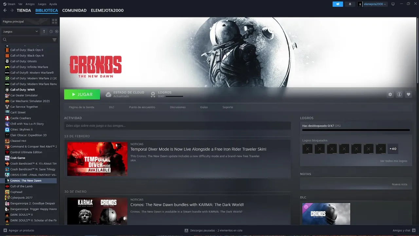Open the notifications bell
The height and width of the screenshot is (236, 419).
[x=350, y=4]
